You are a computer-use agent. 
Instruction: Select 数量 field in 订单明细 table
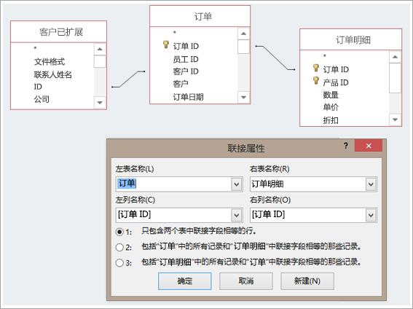point(331,95)
